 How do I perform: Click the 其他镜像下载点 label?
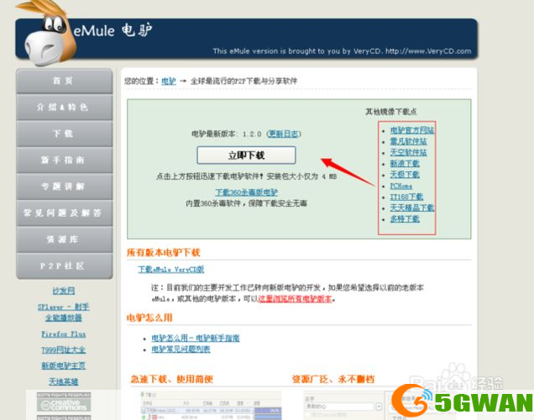(391, 112)
